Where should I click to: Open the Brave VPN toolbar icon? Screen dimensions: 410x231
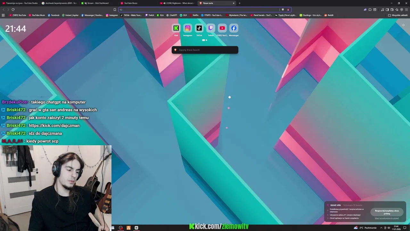tap(402, 10)
